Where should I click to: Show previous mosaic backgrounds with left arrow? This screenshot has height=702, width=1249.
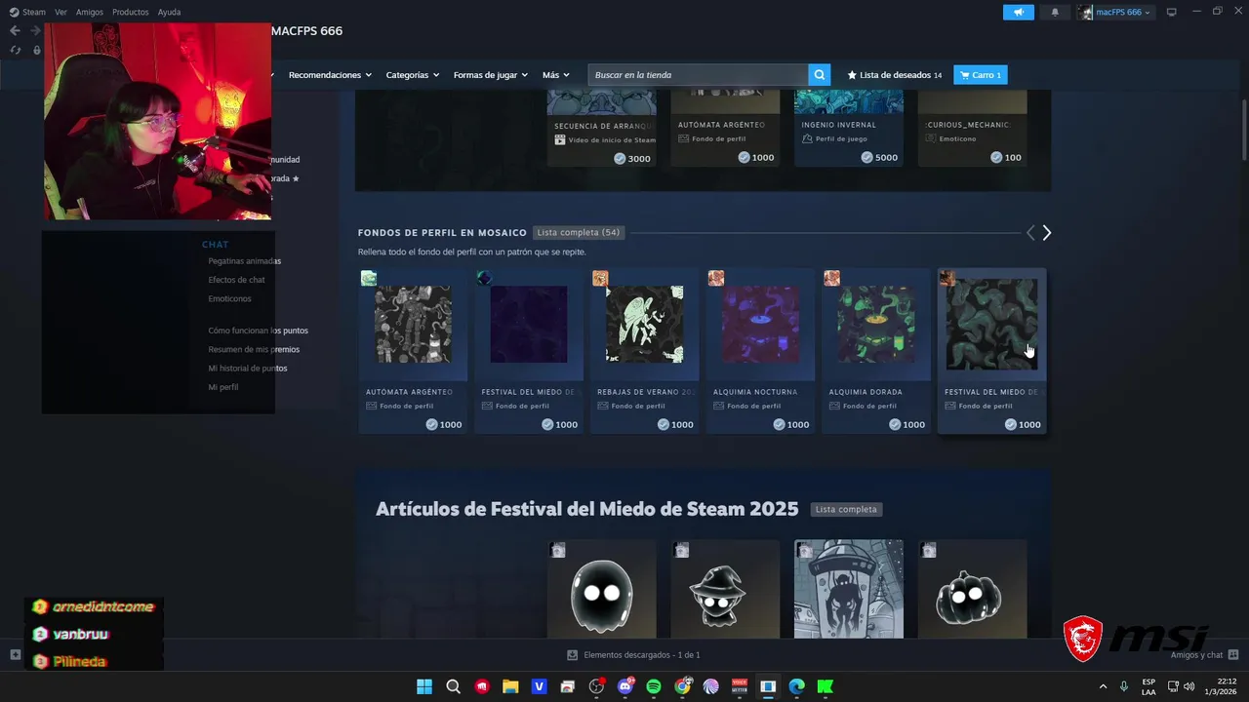1030,233
